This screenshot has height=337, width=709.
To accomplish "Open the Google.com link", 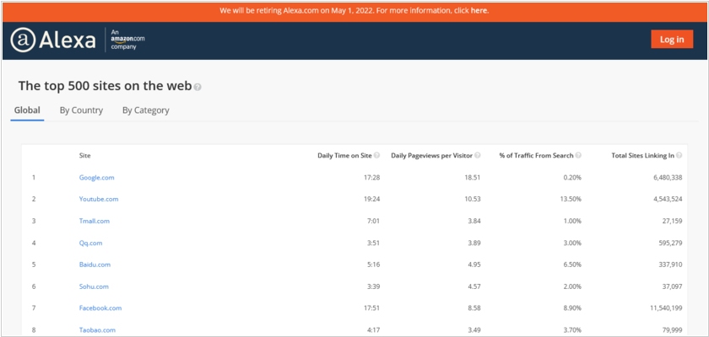I will pos(97,177).
